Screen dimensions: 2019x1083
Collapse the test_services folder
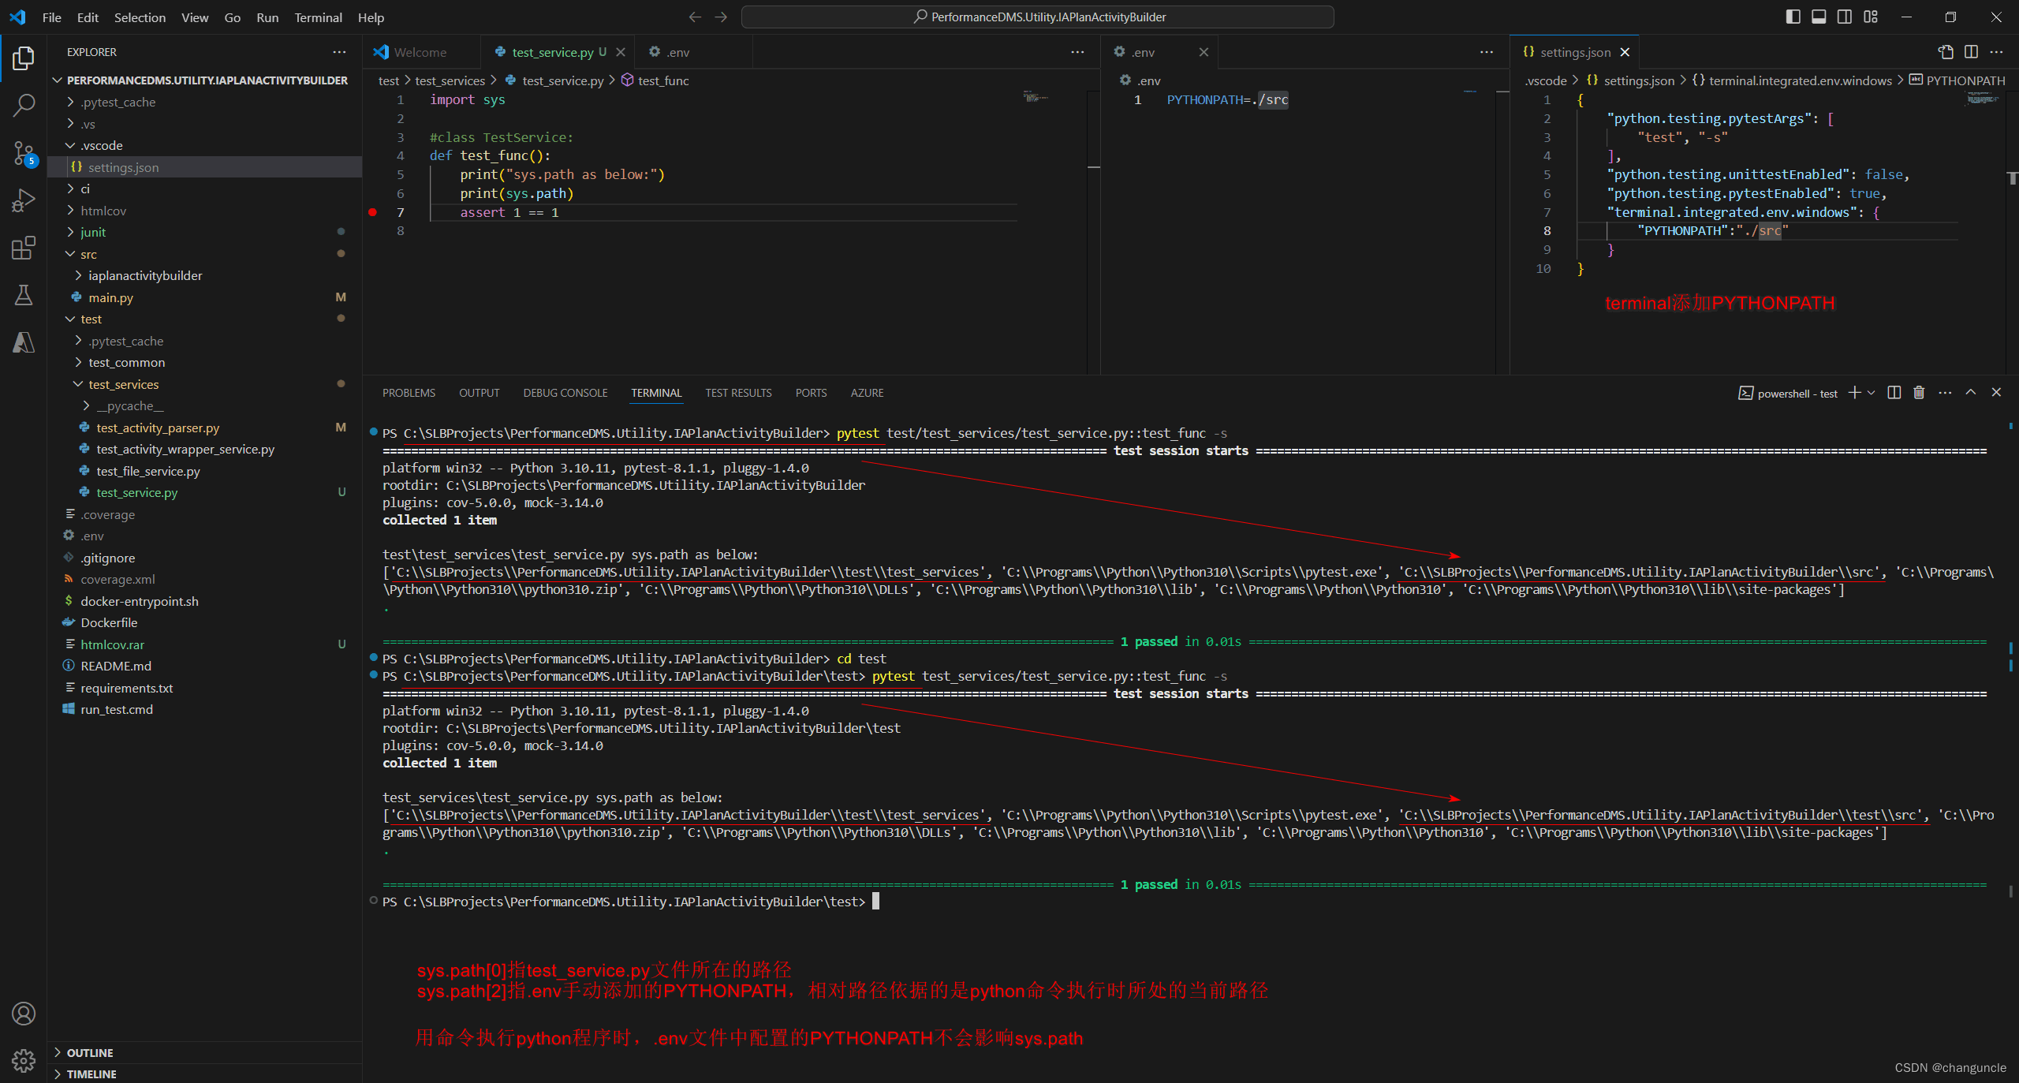click(123, 384)
